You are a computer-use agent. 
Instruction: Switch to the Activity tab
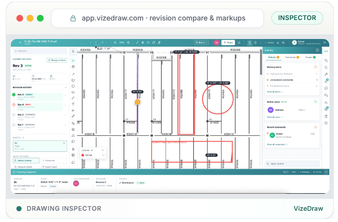[273, 57]
